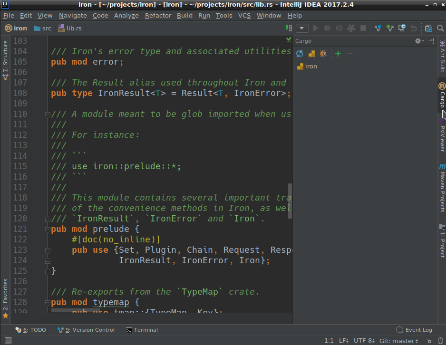Toggle the Cargo side tab
Viewport: 446px width, 345px height.
coord(442,96)
